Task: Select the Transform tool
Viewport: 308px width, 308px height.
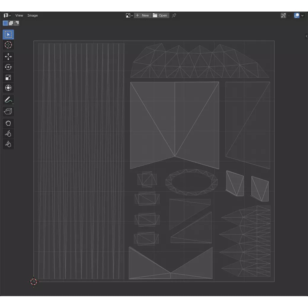Action: click(x=8, y=88)
